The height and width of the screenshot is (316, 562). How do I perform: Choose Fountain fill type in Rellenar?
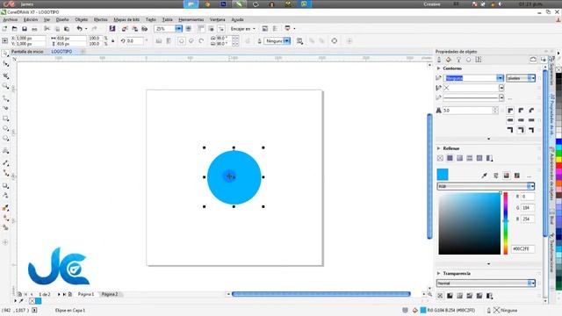tap(460, 158)
